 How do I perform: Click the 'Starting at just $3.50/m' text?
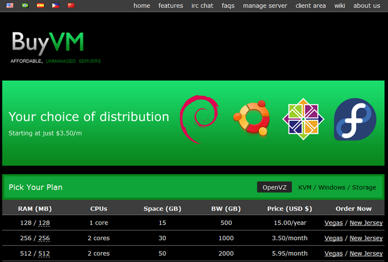coord(45,133)
